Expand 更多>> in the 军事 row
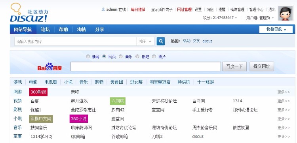Image resolution: width=297 pixels, height=143 pixels. [284, 137]
